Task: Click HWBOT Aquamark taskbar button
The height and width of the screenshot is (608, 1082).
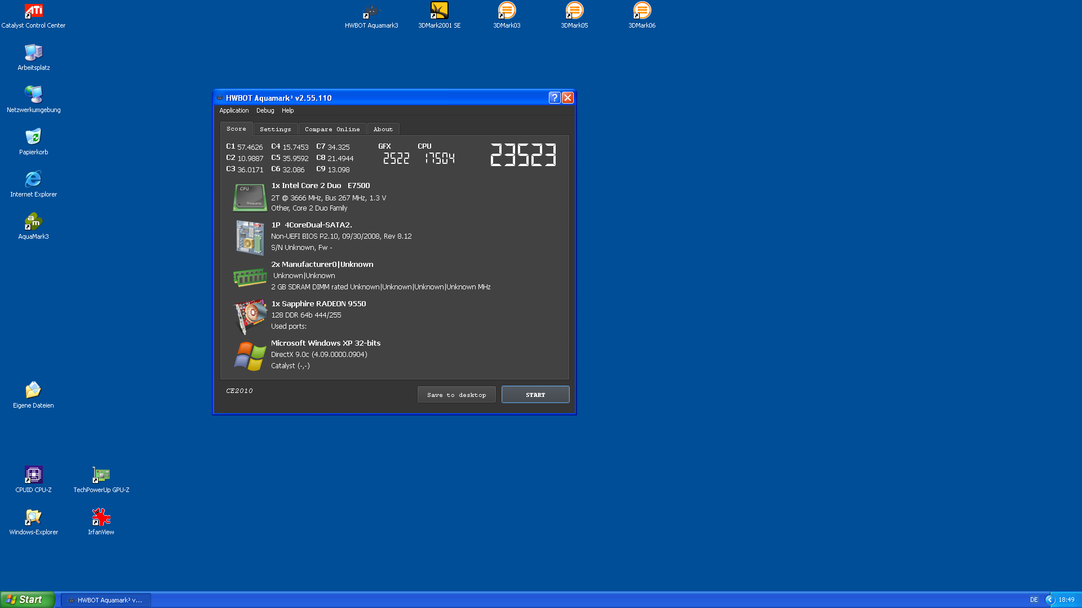Action: tap(105, 600)
